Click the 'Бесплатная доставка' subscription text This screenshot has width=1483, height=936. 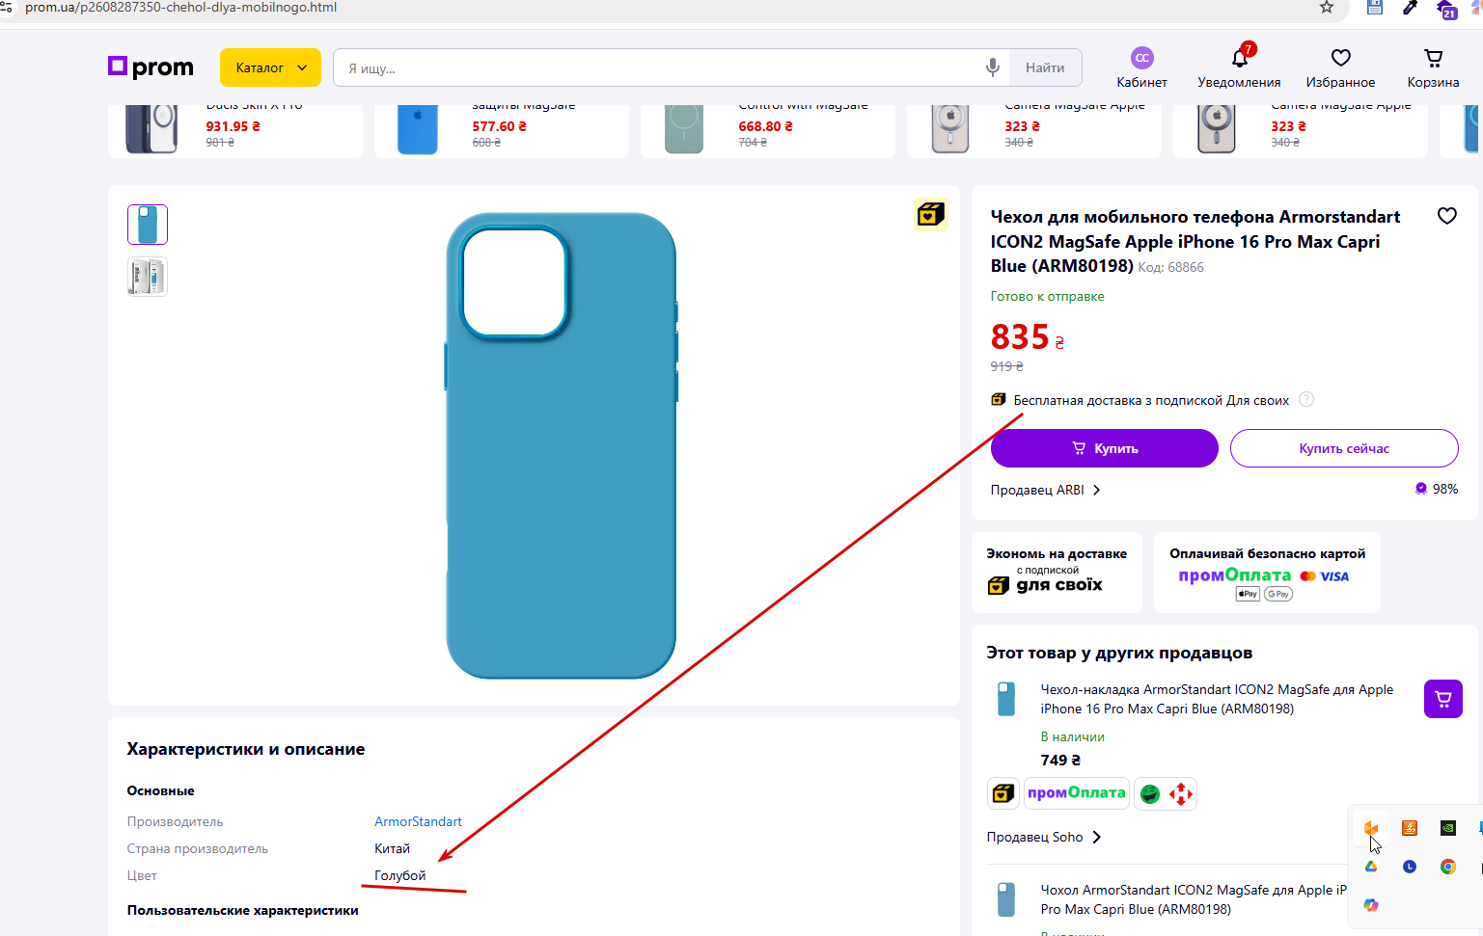1151,400
